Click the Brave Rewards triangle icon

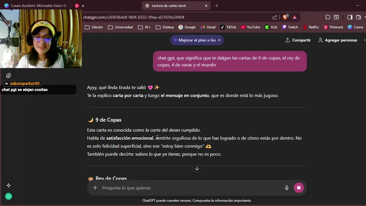295,17
